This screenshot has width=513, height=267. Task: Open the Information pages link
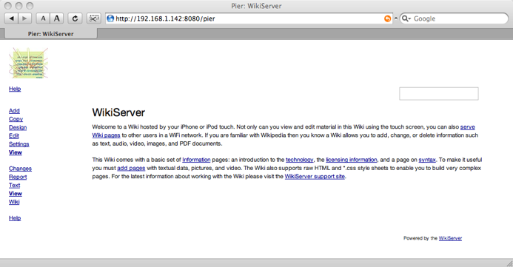pos(196,160)
